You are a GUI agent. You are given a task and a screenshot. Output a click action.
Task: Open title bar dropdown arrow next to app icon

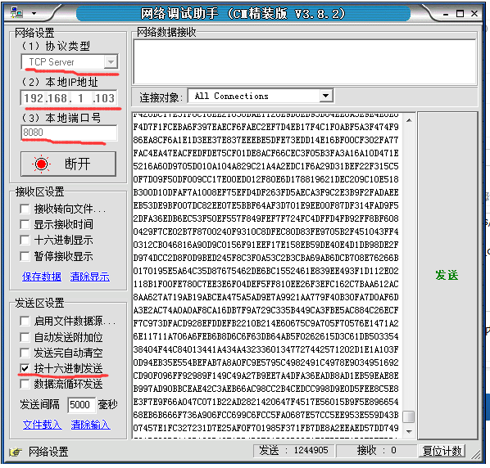tap(34, 13)
